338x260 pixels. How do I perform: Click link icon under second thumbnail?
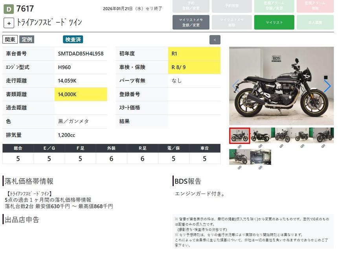coord(260,146)
